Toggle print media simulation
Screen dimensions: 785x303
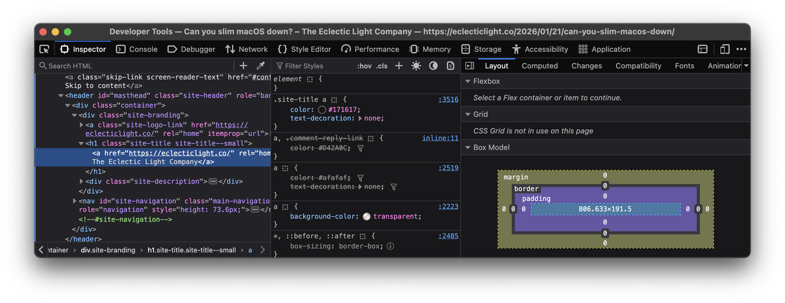point(451,65)
